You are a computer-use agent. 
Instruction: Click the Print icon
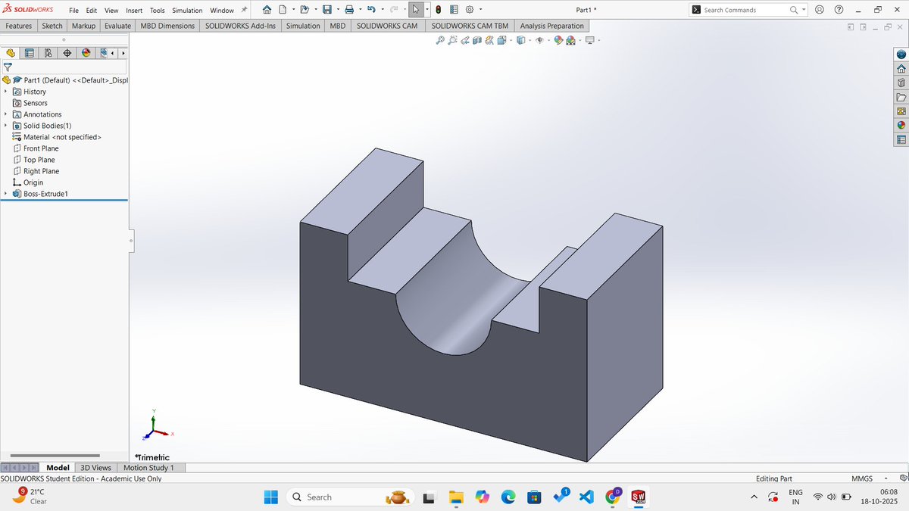349,10
